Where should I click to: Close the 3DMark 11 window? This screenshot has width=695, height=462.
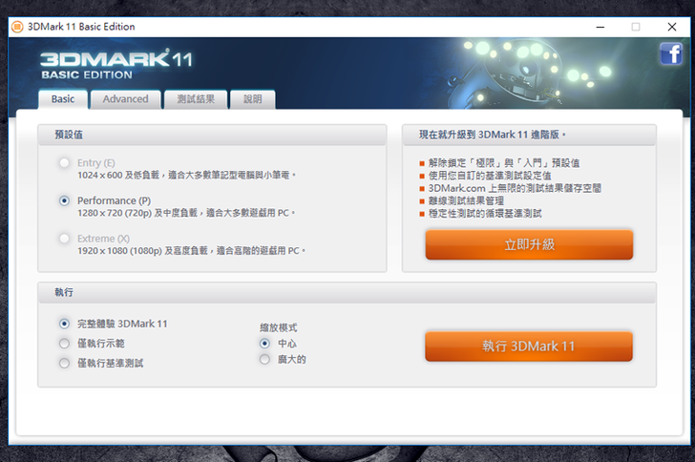coord(672,27)
